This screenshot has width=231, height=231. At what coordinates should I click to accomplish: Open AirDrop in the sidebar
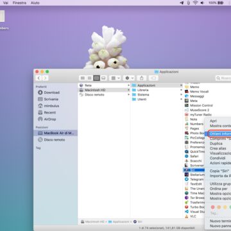(47, 119)
